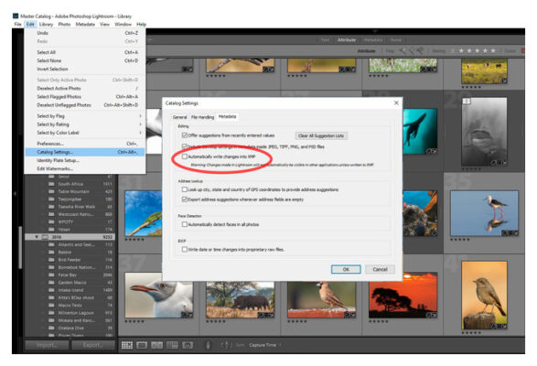This screenshot has height=366, width=537.
Task: Select the gull close-up thumbnail
Action: pyautogui.click(x=158, y=295)
